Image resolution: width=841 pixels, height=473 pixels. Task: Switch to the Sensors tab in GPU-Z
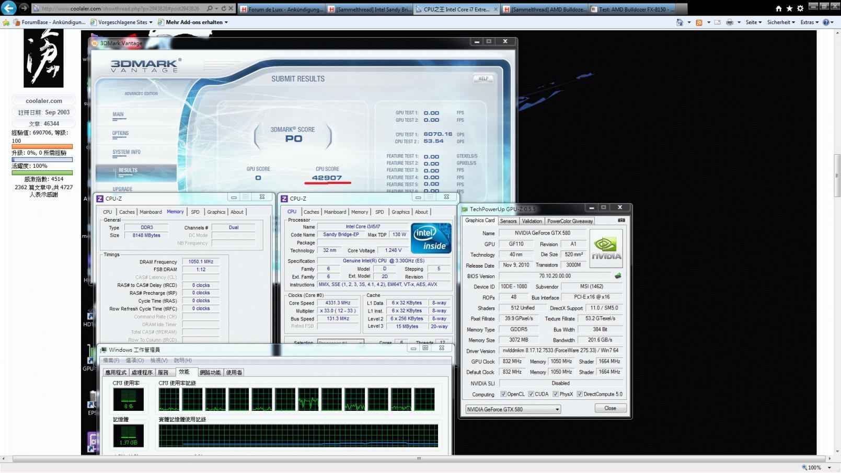tap(508, 221)
